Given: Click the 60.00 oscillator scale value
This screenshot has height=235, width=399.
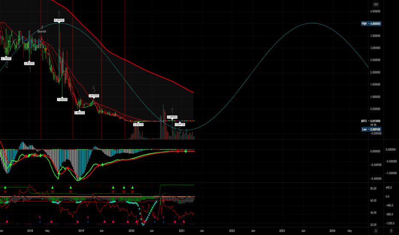Looking at the screenshot, I should [x=373, y=201].
